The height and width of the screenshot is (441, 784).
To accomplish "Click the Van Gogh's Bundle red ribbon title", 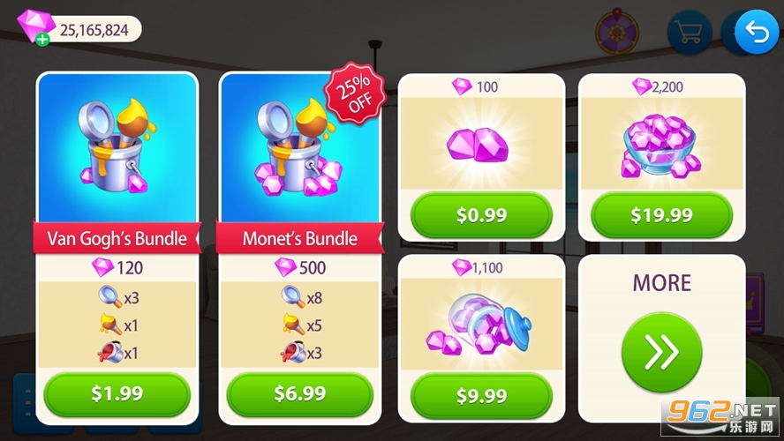I will [x=117, y=238].
